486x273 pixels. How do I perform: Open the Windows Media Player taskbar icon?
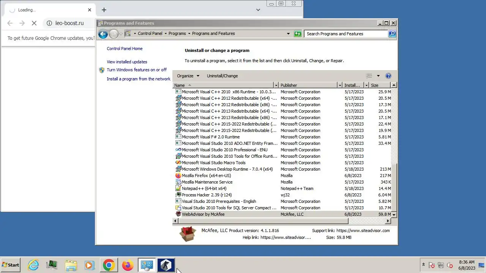[x=90, y=265]
